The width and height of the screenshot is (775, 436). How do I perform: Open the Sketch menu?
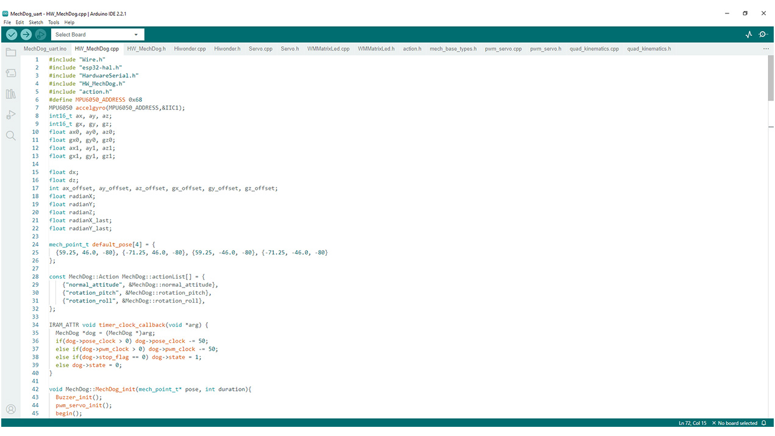click(36, 23)
